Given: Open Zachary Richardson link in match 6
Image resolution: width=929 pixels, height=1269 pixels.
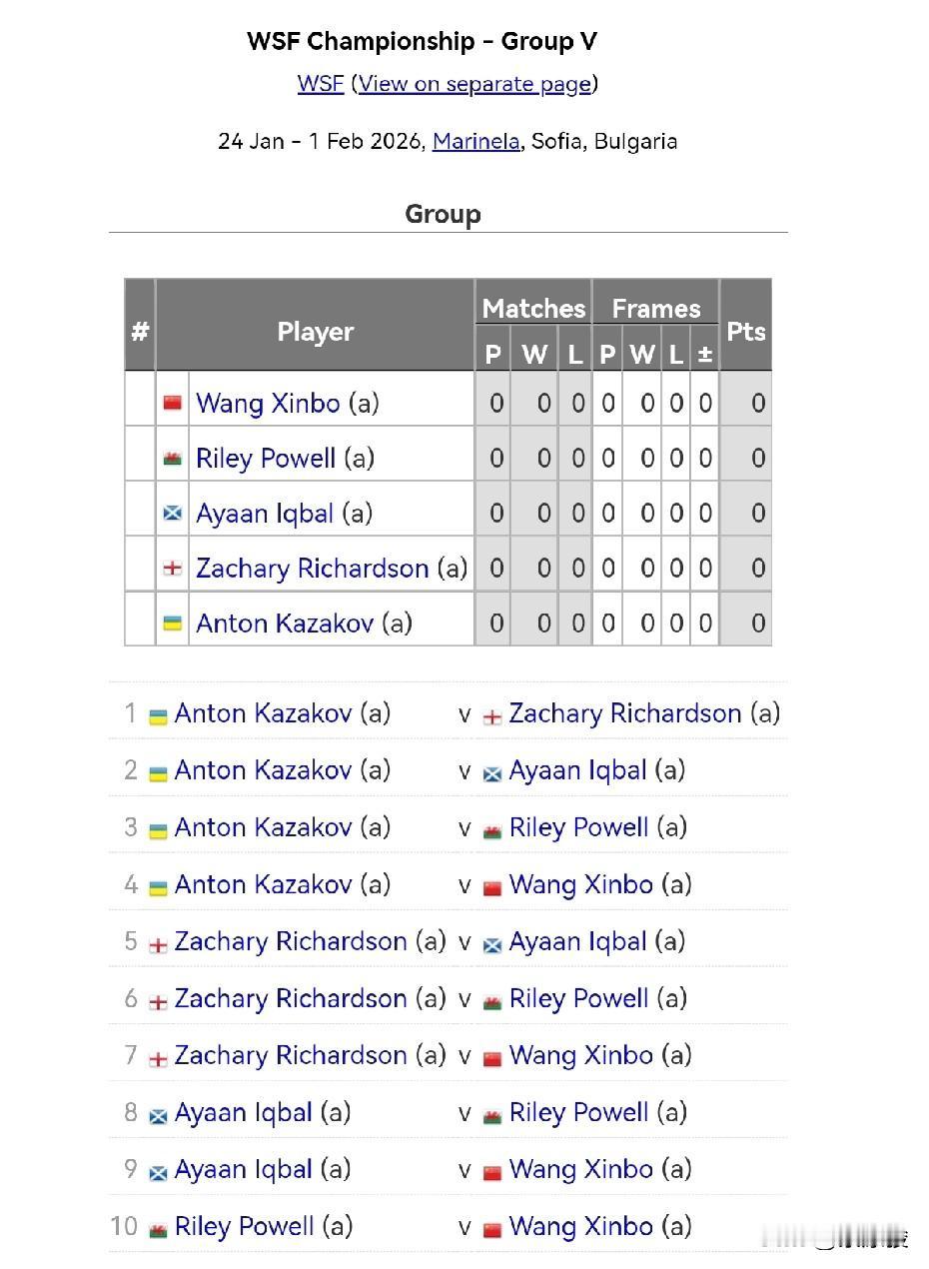Looking at the screenshot, I should (x=291, y=998).
